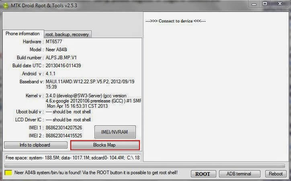
Task: Click inside the Connect to device log area
Action: point(215,88)
